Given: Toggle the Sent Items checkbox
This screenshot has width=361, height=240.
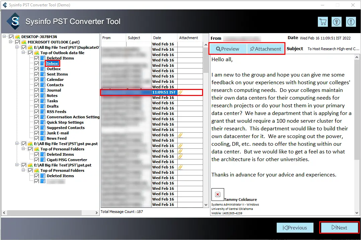Looking at the screenshot, I should pos(36,74).
